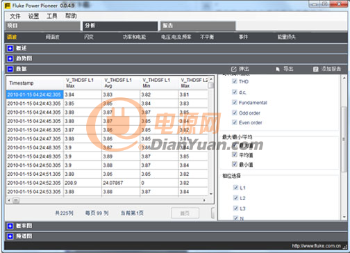Toggle the Fundamental checkbox
The height and width of the screenshot is (253, 350).
click(235, 102)
